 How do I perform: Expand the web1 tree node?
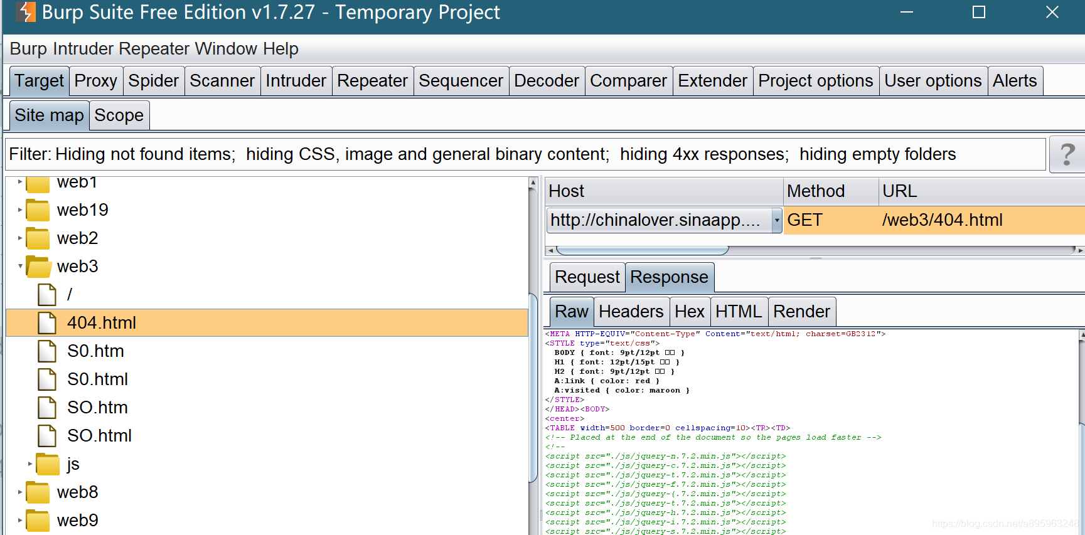[20, 182]
